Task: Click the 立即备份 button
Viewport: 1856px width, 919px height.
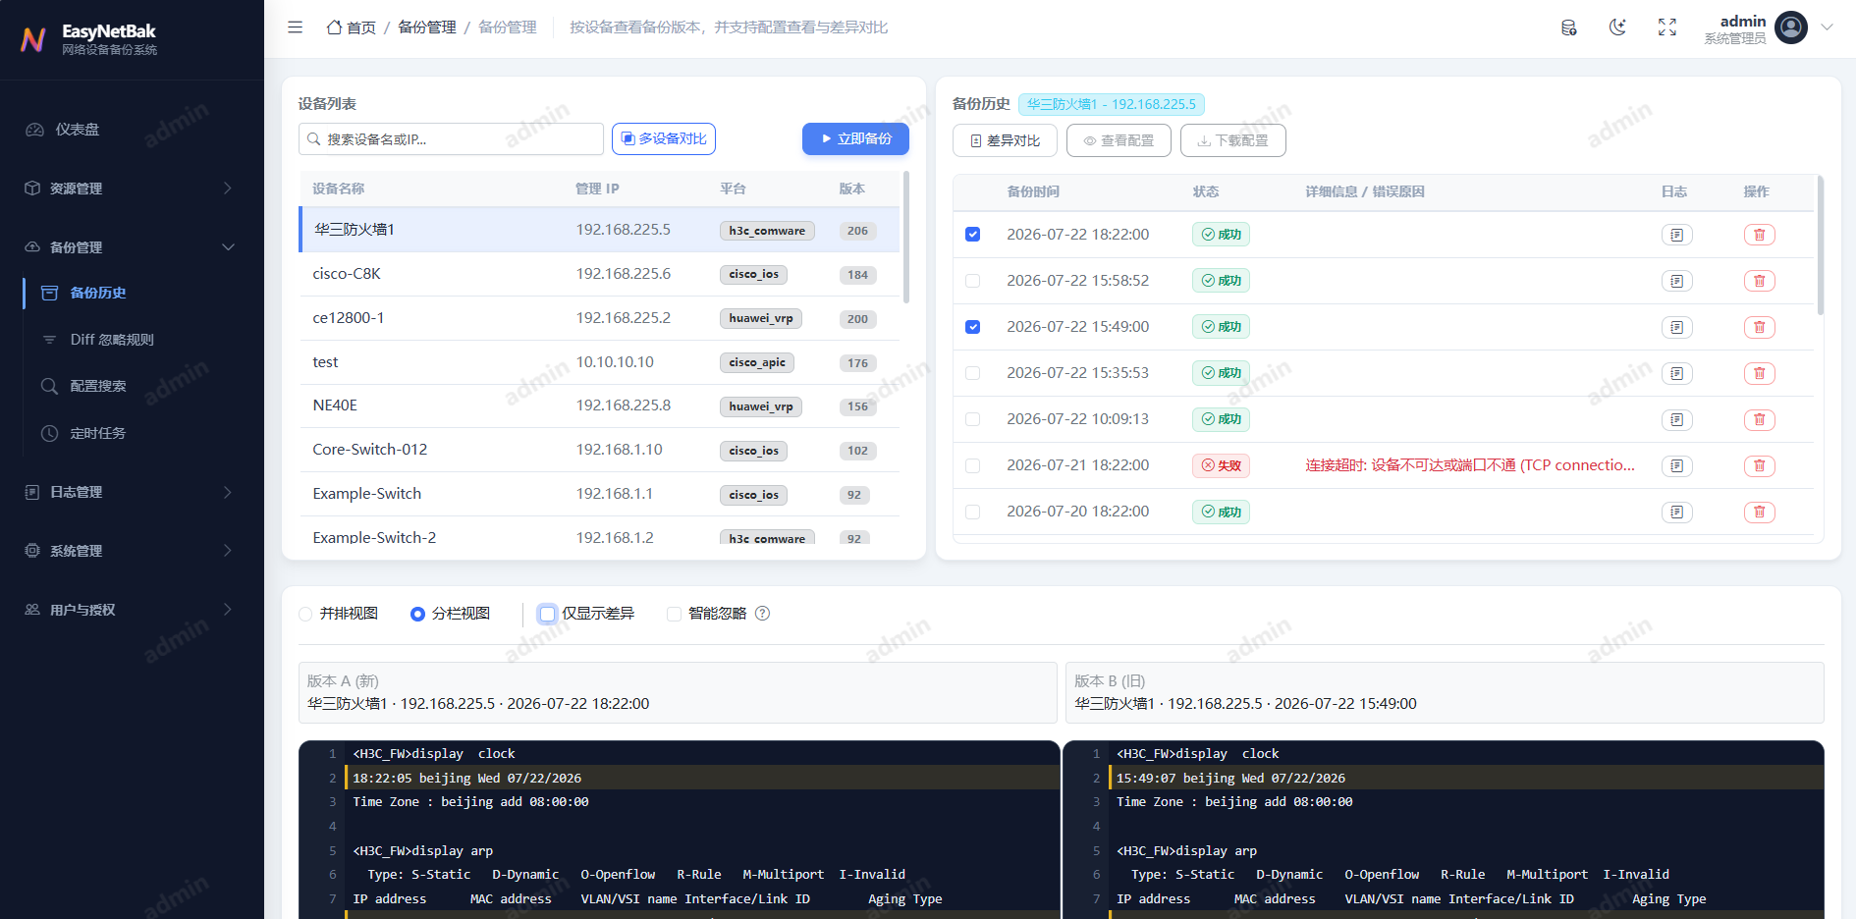Action: pos(855,138)
